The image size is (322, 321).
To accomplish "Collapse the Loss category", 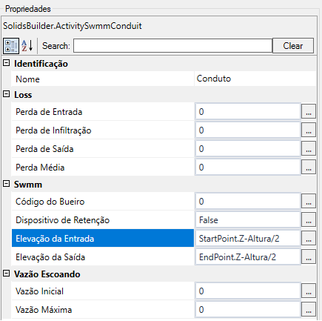I will pyautogui.click(x=7, y=94).
